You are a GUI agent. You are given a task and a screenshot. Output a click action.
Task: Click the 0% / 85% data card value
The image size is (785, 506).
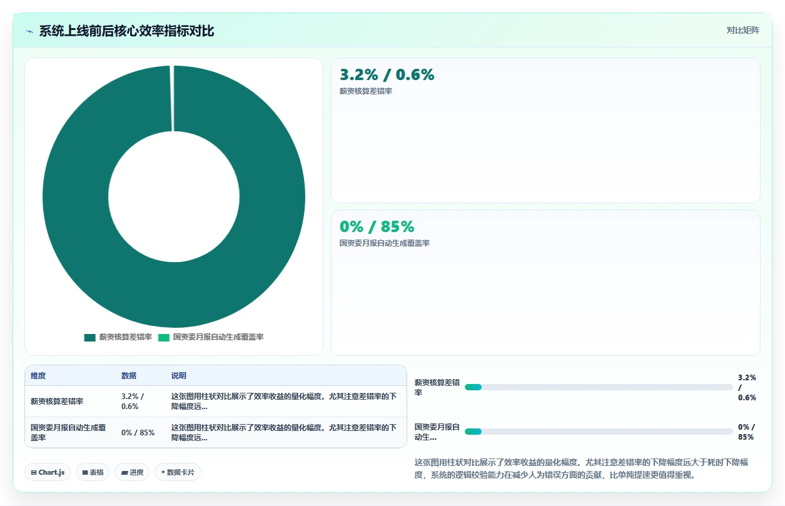[x=377, y=226]
